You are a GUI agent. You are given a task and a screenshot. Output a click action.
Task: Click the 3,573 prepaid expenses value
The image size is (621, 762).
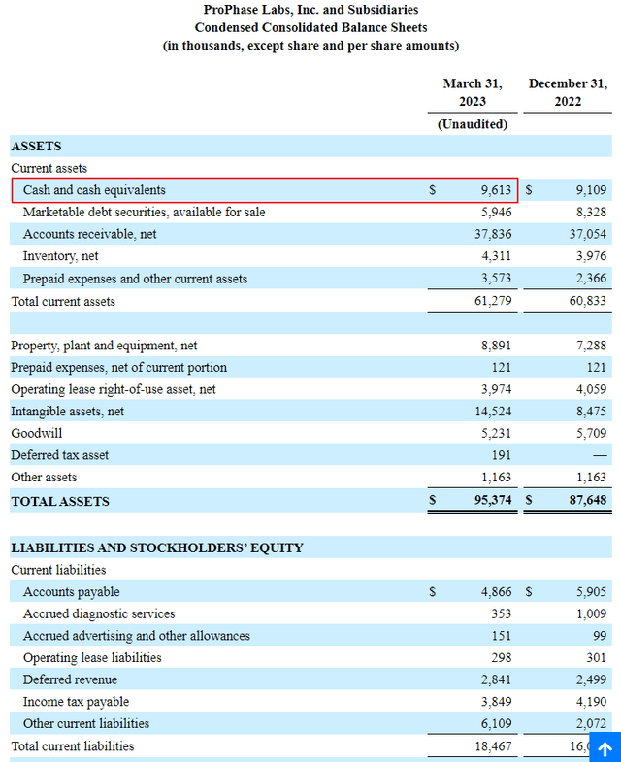tap(496, 279)
